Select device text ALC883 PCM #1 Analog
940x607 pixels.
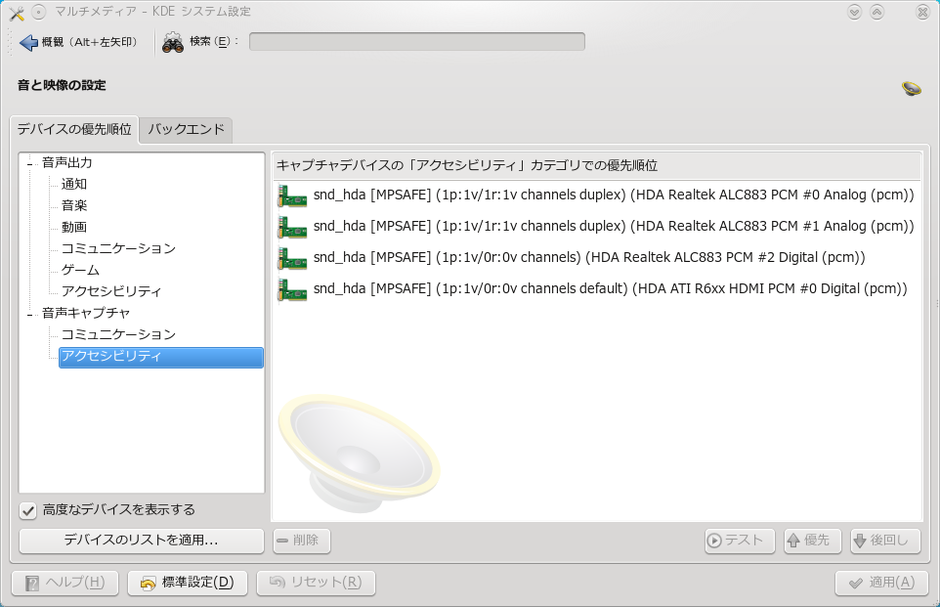pos(614,227)
